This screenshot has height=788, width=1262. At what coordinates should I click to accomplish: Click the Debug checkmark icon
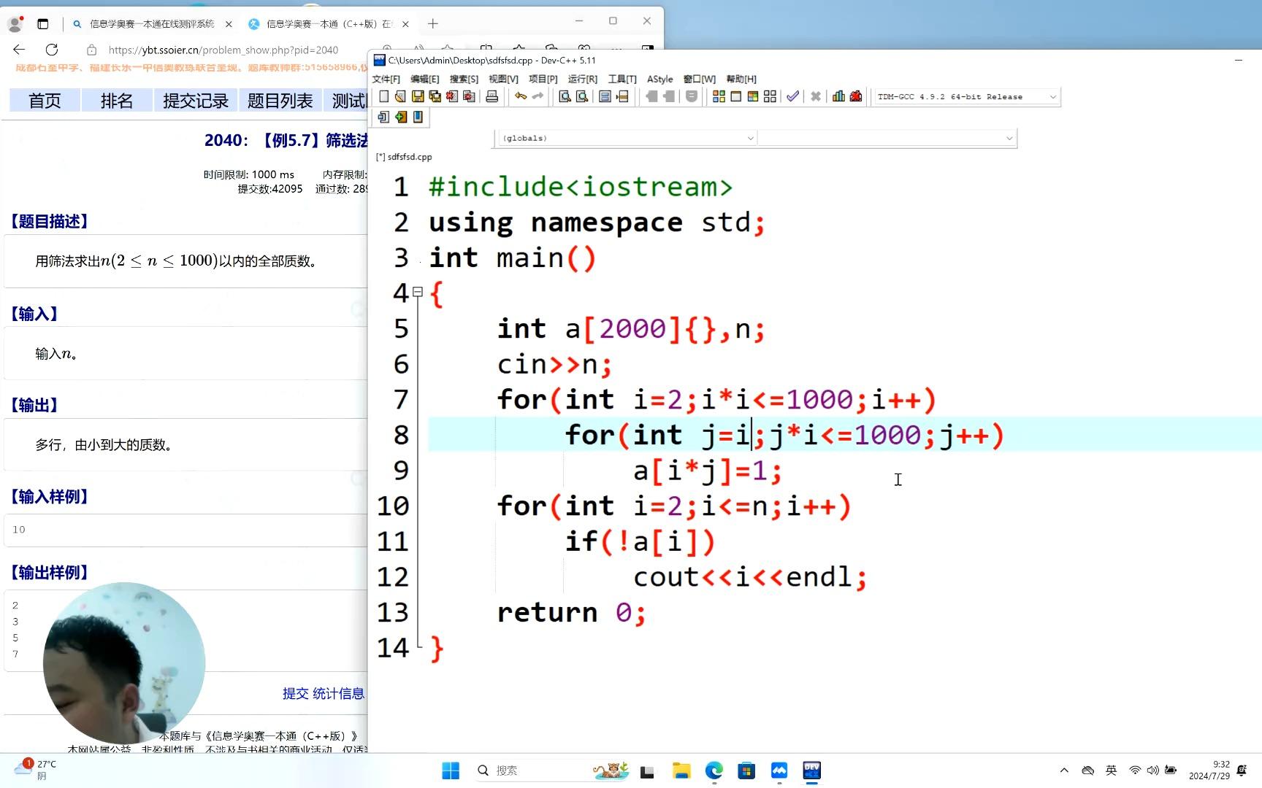point(792,96)
